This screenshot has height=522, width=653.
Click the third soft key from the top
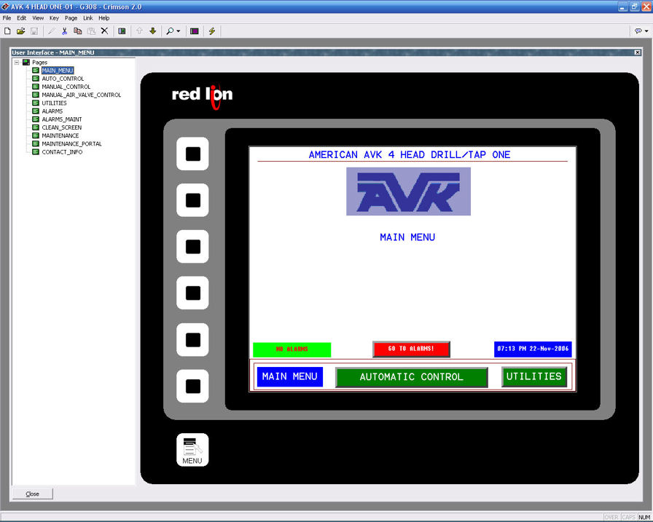pyautogui.click(x=193, y=247)
